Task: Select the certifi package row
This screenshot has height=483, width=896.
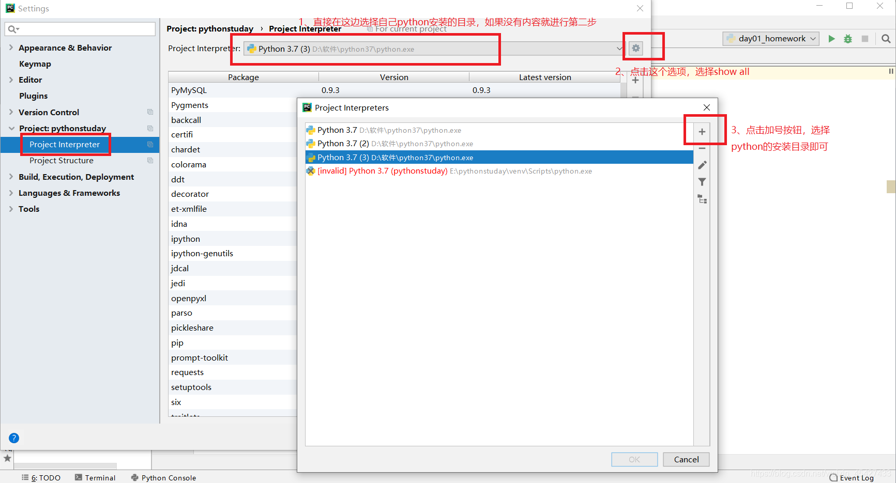Action: tap(233, 134)
